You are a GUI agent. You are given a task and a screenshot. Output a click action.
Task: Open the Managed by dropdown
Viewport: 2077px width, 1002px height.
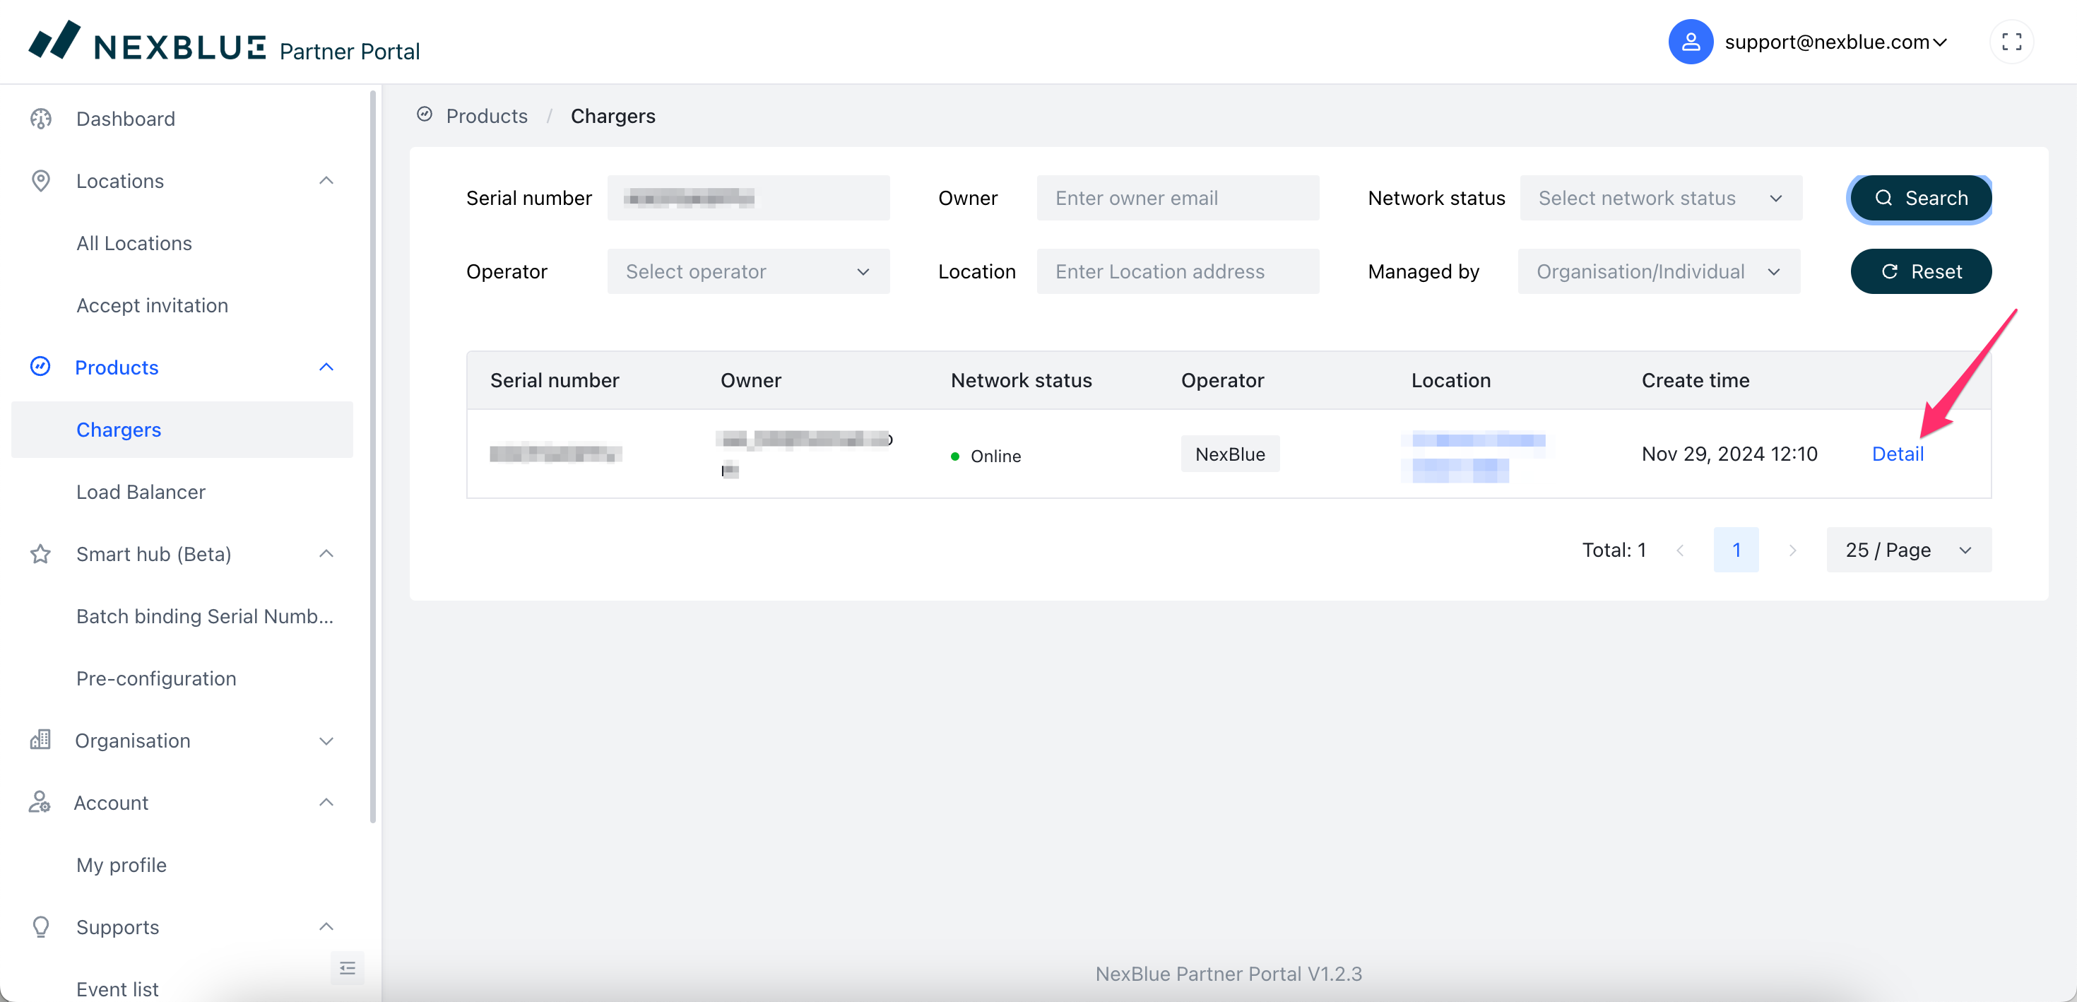[x=1658, y=272]
